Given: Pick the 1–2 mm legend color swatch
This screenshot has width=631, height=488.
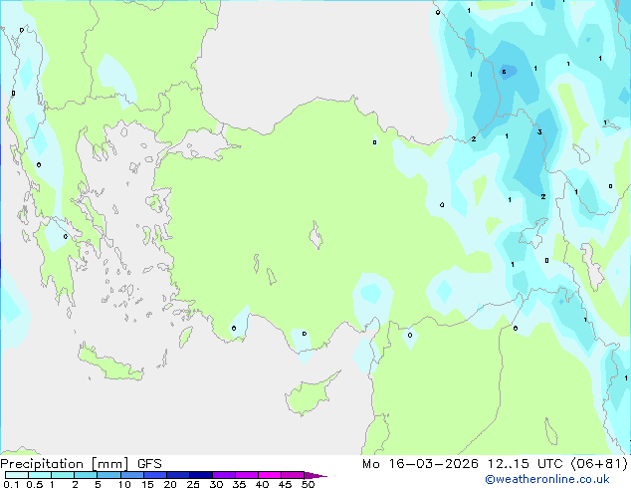Looking at the screenshot, I should click(x=63, y=475).
